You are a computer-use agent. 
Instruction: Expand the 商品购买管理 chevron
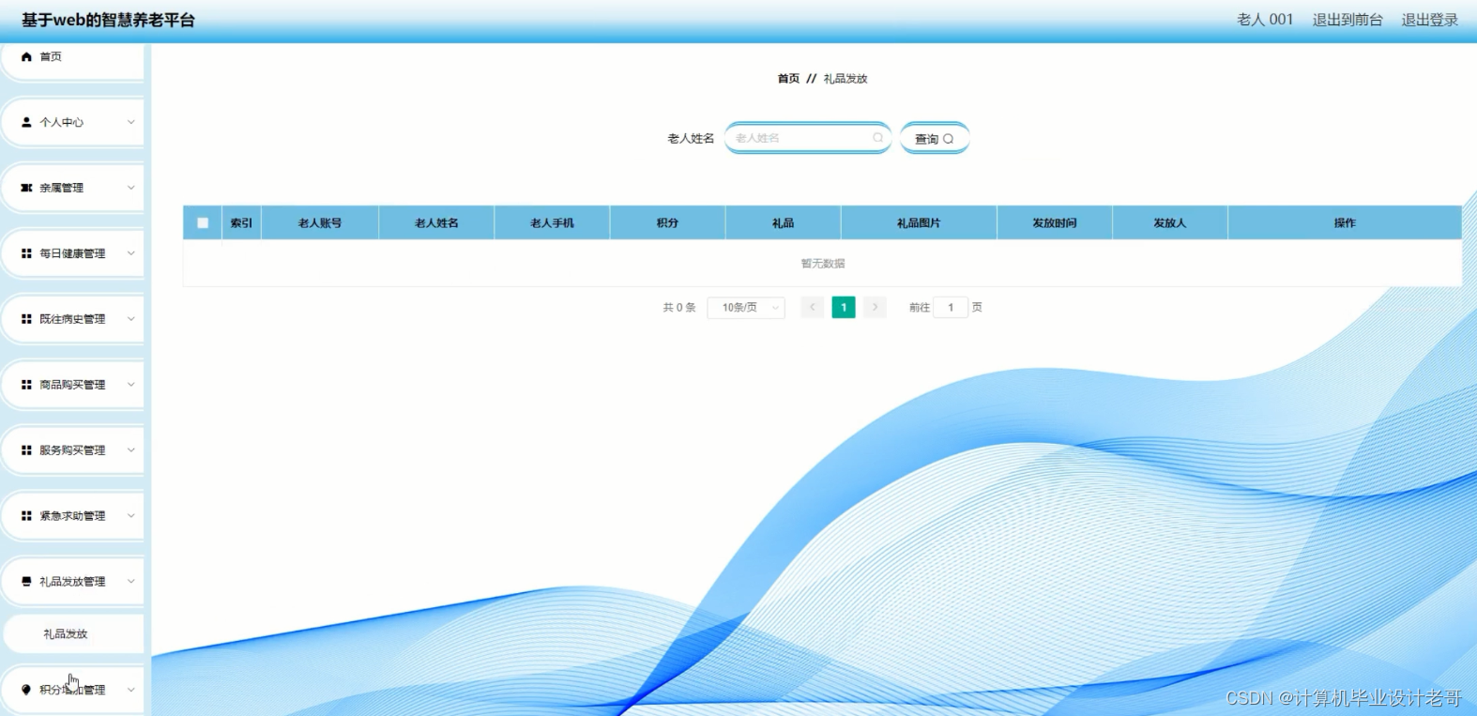(131, 385)
